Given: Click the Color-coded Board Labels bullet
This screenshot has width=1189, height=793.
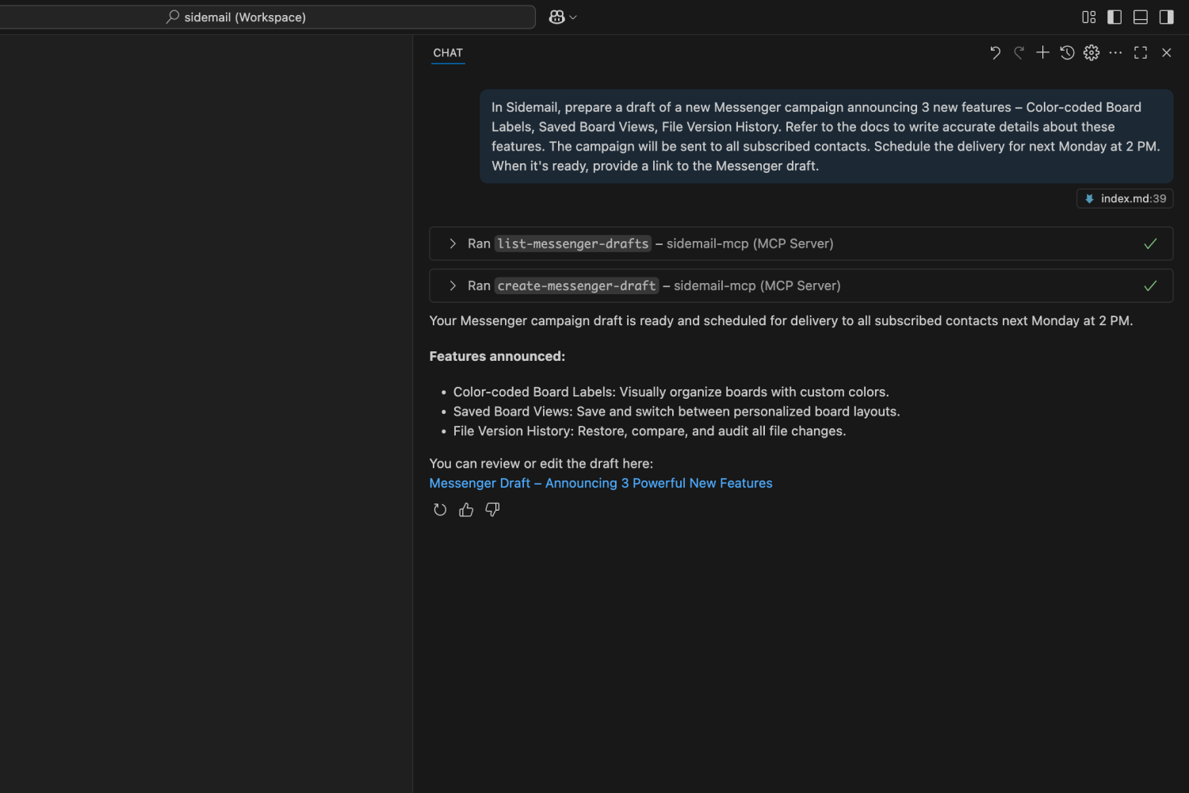Looking at the screenshot, I should coord(671,392).
